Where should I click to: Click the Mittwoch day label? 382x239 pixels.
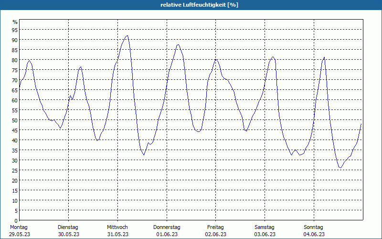click(x=117, y=227)
